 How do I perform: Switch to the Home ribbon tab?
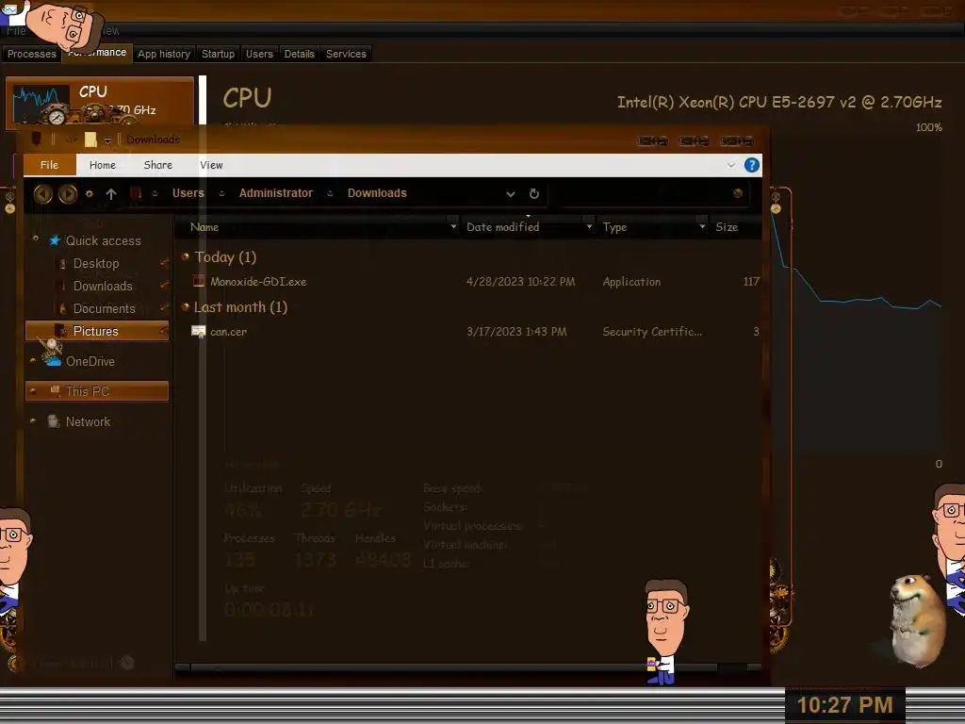(102, 165)
